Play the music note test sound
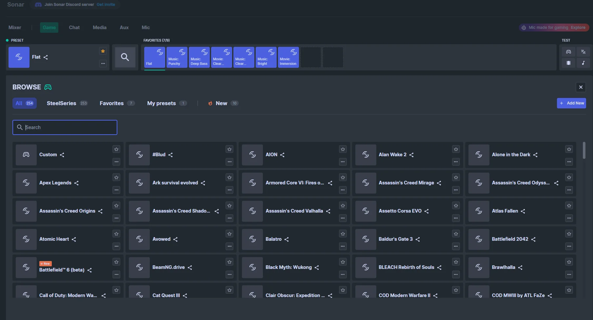593x320 pixels. pyautogui.click(x=583, y=63)
